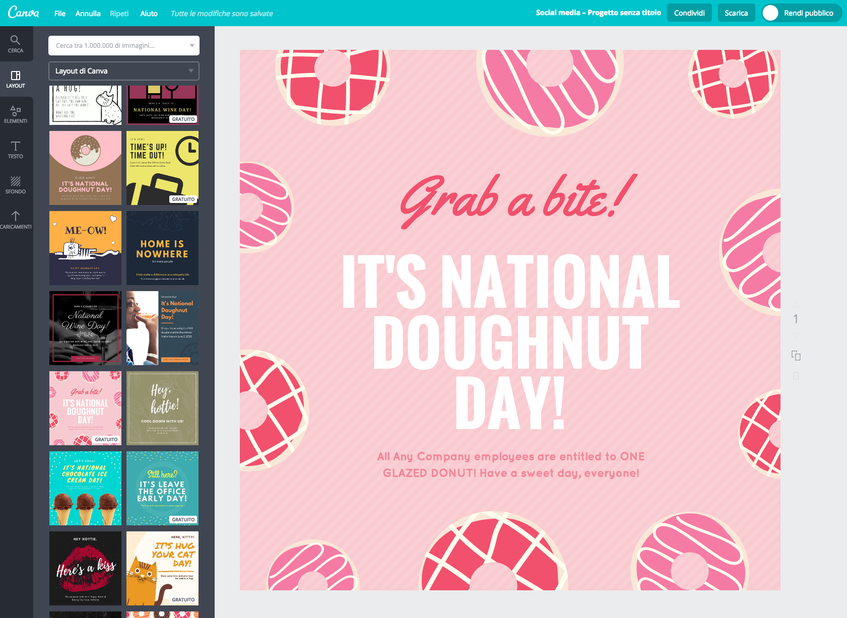Click Annulla to undo
The width and height of the screenshot is (847, 618).
point(88,14)
